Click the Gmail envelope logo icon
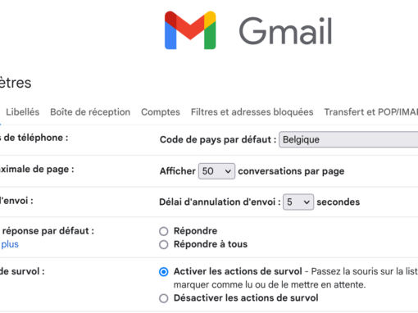 click(190, 30)
